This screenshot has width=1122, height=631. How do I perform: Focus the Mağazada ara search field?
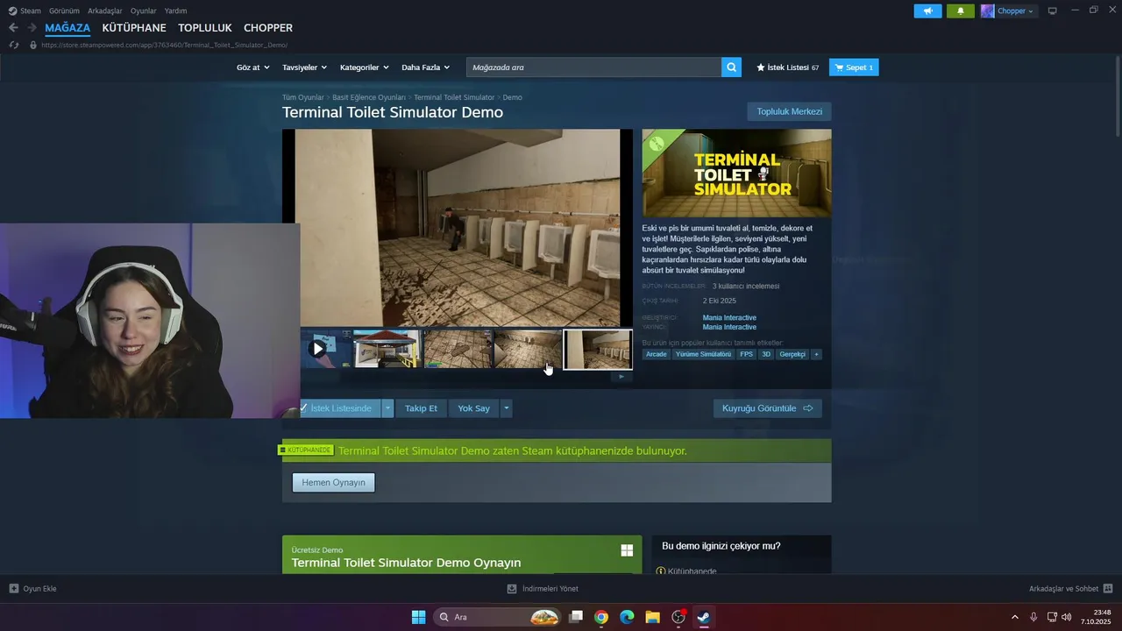click(x=594, y=67)
